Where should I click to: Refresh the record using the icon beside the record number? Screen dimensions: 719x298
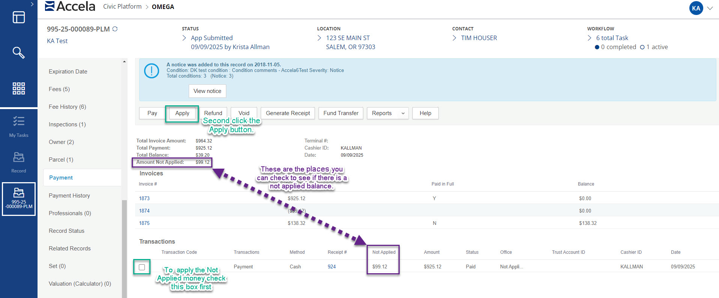pos(115,29)
